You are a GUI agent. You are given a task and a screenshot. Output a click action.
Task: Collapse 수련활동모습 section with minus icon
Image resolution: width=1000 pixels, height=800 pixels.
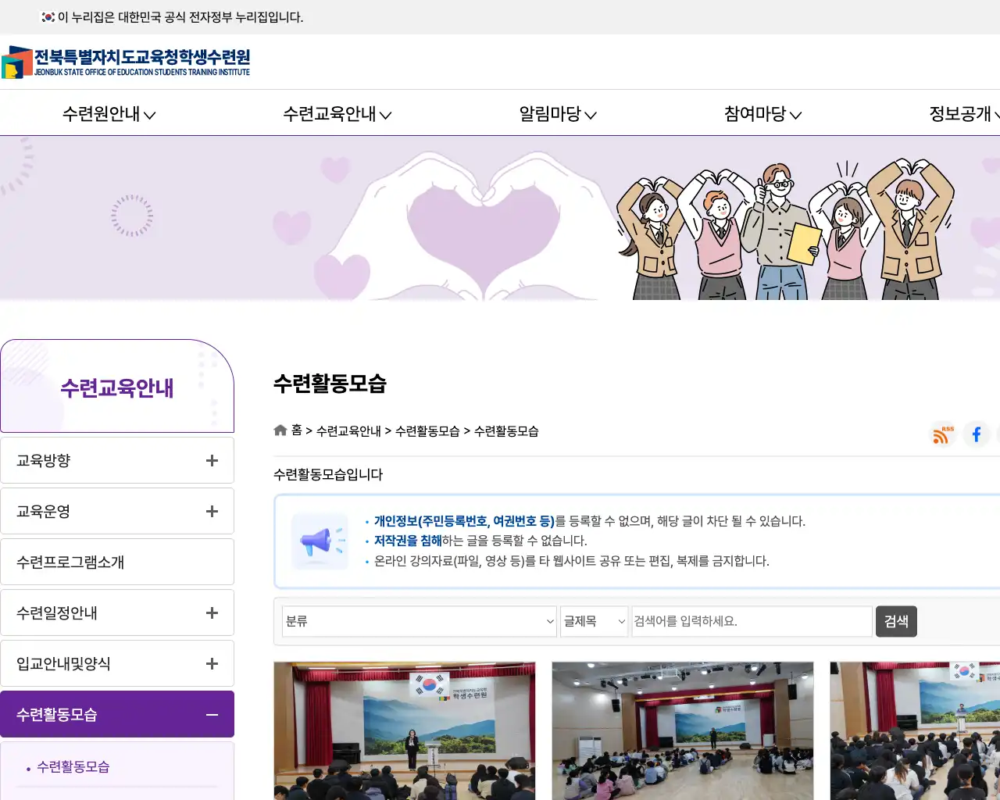click(x=212, y=715)
